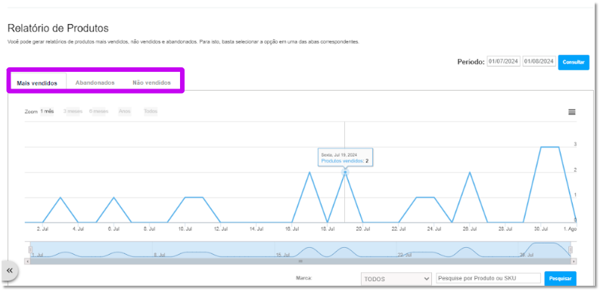
Task: Click the navigator horizontal scrollbar thumb
Action: point(300,262)
